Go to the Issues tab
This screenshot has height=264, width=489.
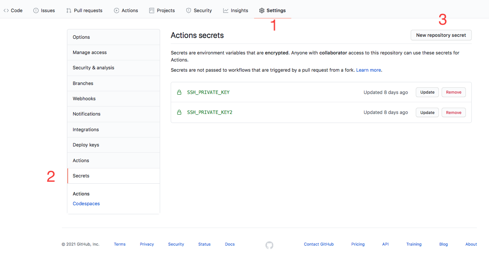pos(44,11)
